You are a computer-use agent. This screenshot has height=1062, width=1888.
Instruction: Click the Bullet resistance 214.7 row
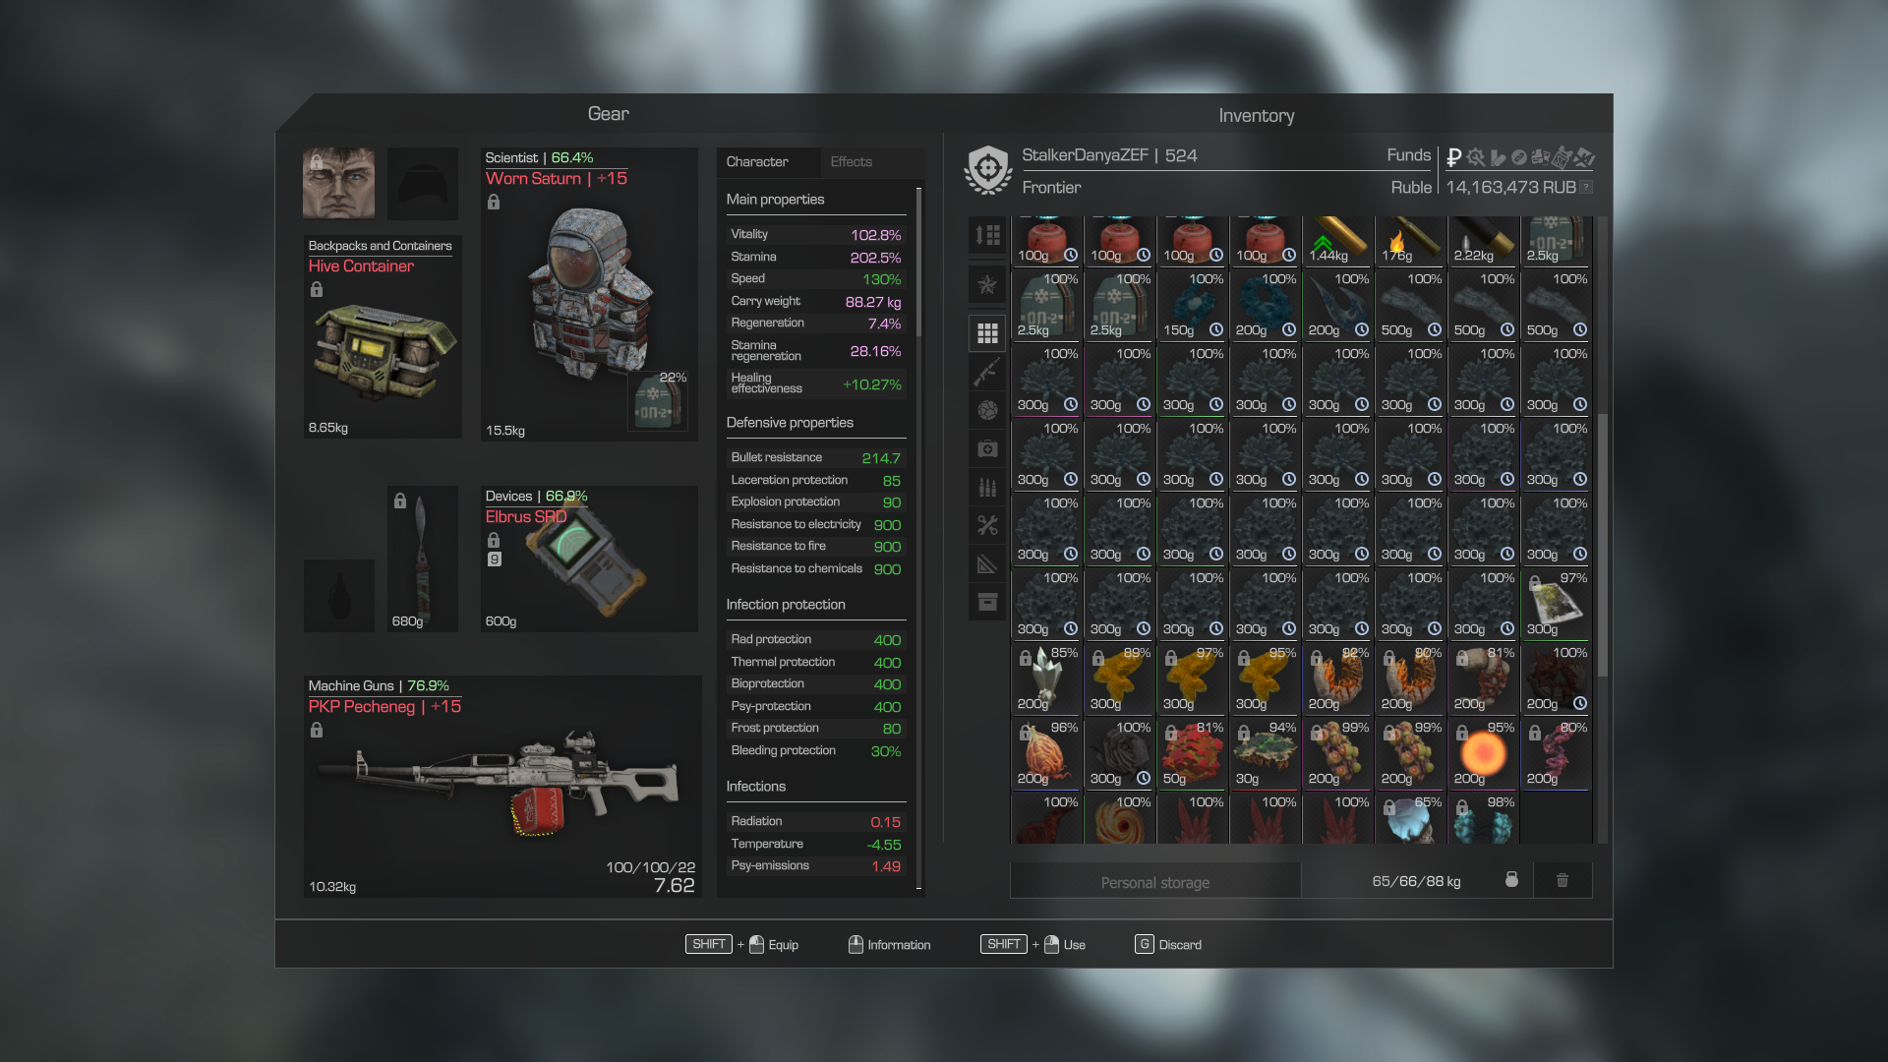coord(815,457)
